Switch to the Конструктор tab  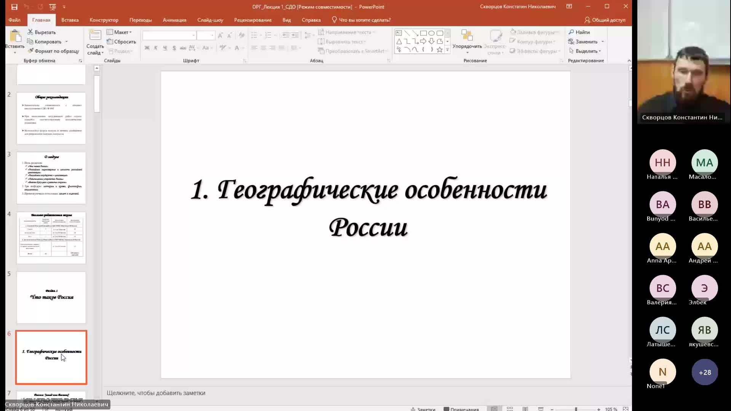pyautogui.click(x=104, y=20)
